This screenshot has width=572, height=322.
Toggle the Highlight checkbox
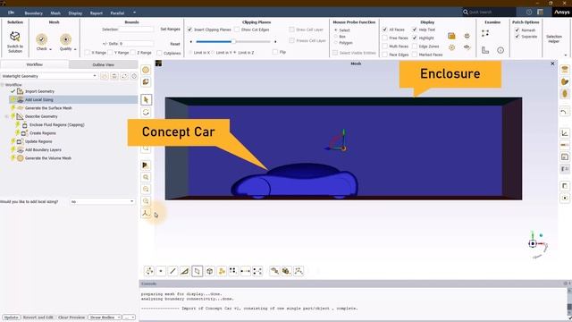coord(415,38)
